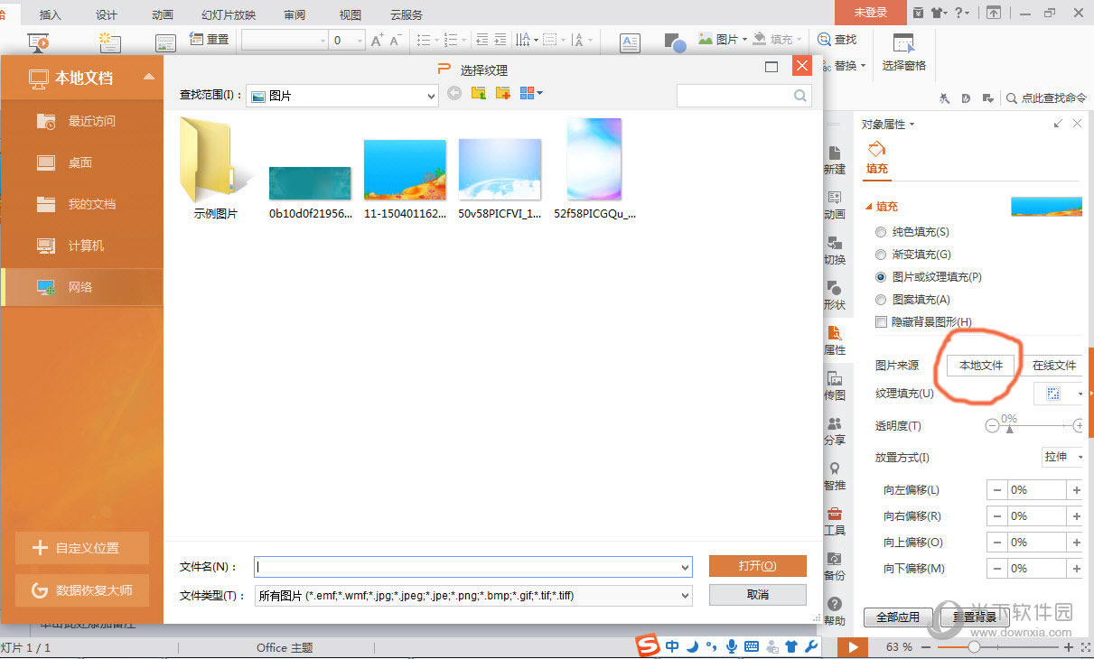Open the 动画 ribbon tab
Image resolution: width=1094 pixels, height=659 pixels.
click(x=163, y=14)
